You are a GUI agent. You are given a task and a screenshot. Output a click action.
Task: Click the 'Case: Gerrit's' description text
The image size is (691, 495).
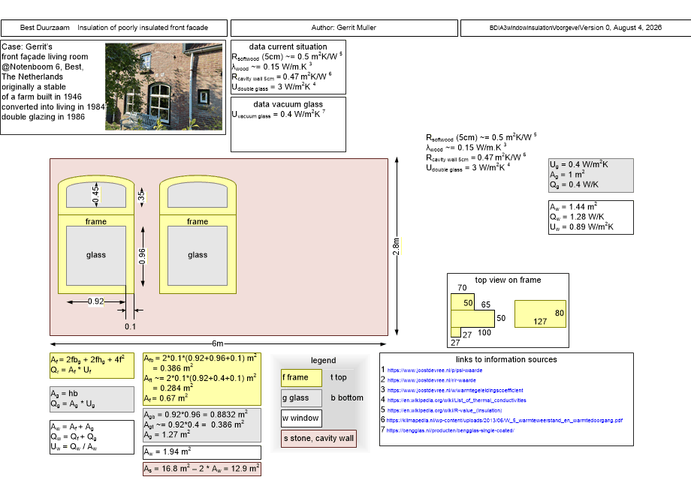(x=53, y=82)
